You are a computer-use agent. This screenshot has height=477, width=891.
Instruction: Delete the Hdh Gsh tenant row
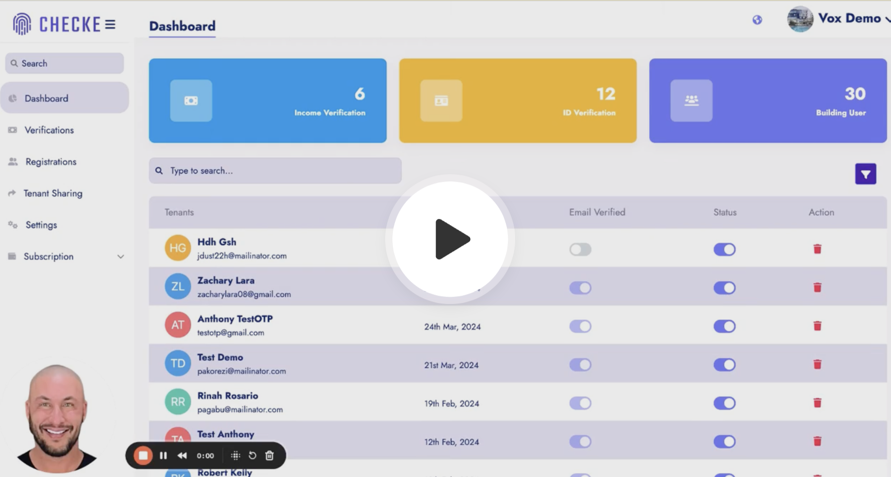point(817,249)
